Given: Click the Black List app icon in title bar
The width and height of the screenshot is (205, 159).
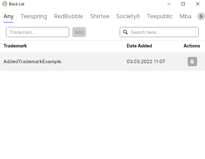Looking at the screenshot, I should [x=5, y=4].
